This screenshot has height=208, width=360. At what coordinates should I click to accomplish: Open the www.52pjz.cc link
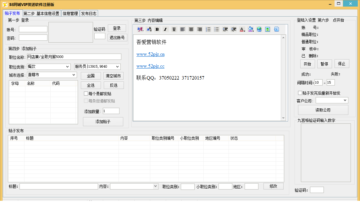coord(150,66)
